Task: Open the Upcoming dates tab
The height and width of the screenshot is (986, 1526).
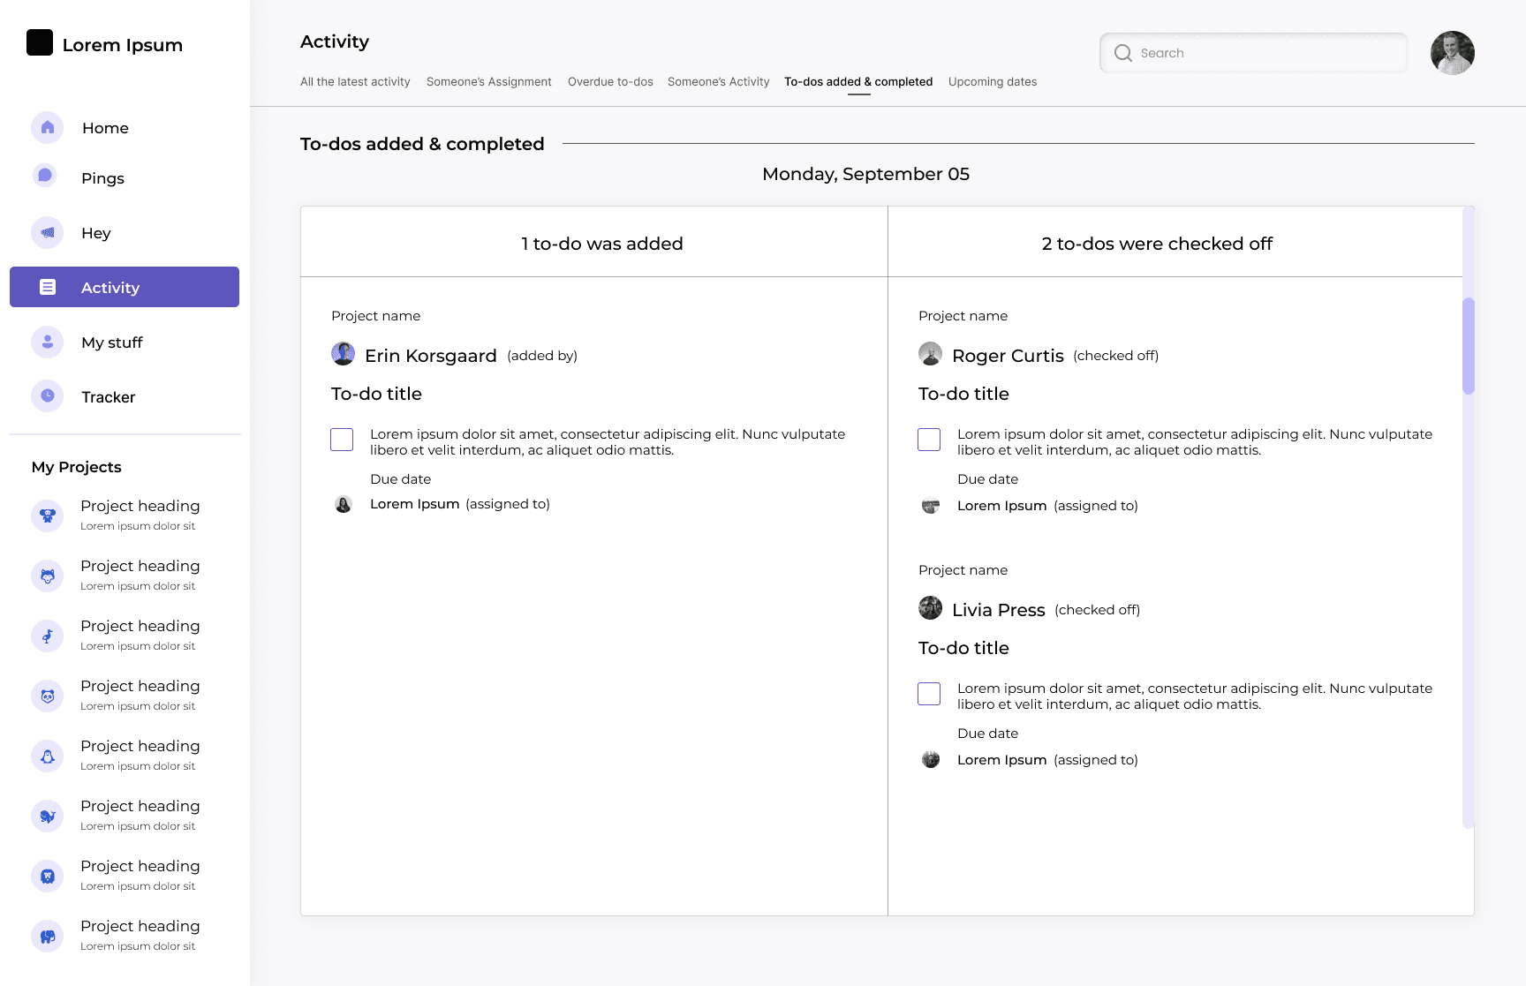Action: [993, 82]
